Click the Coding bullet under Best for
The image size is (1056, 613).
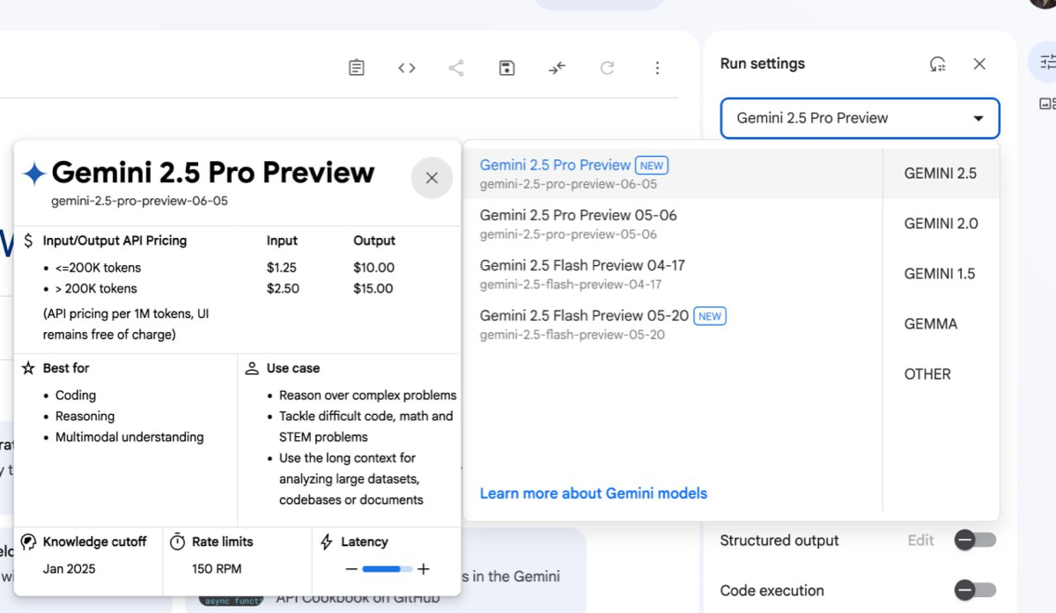76,395
